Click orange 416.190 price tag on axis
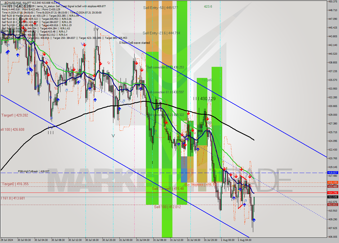The image size is (339, 243). (x=333, y=182)
